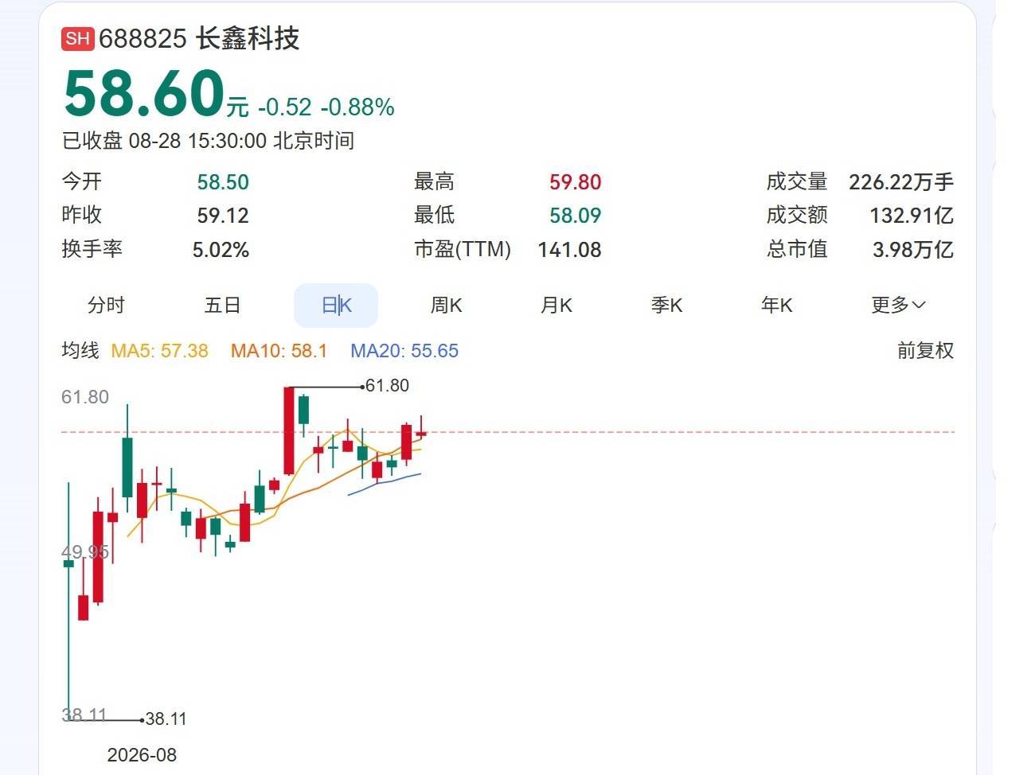Switch to the 季K quarterly tab
Viewport: 1031px width, 775px height.
point(666,305)
